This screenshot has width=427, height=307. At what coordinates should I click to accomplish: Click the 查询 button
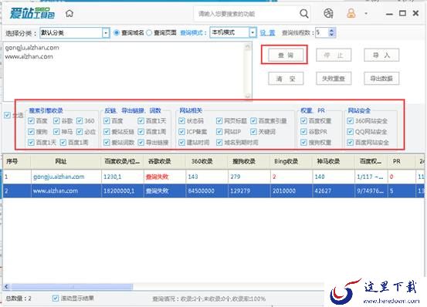(x=286, y=56)
